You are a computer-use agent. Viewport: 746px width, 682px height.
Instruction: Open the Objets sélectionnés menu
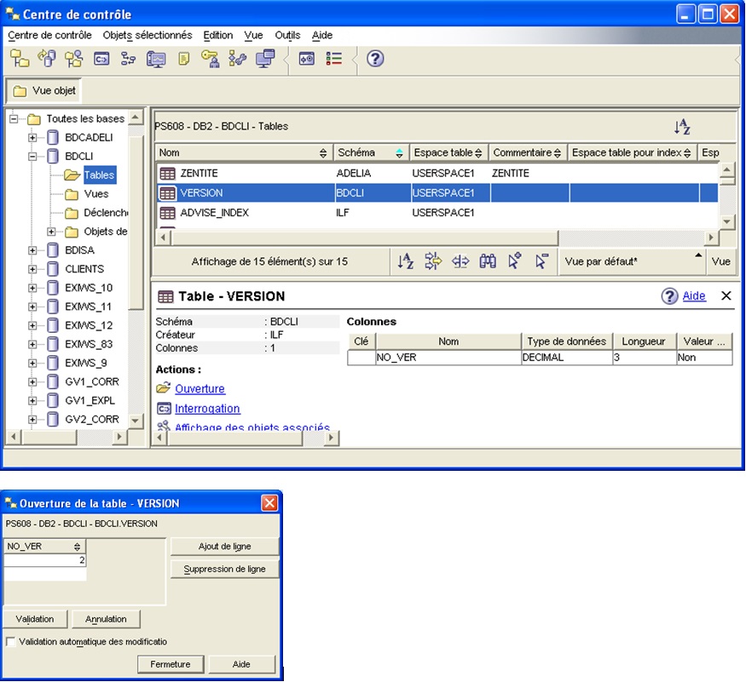coord(147,35)
